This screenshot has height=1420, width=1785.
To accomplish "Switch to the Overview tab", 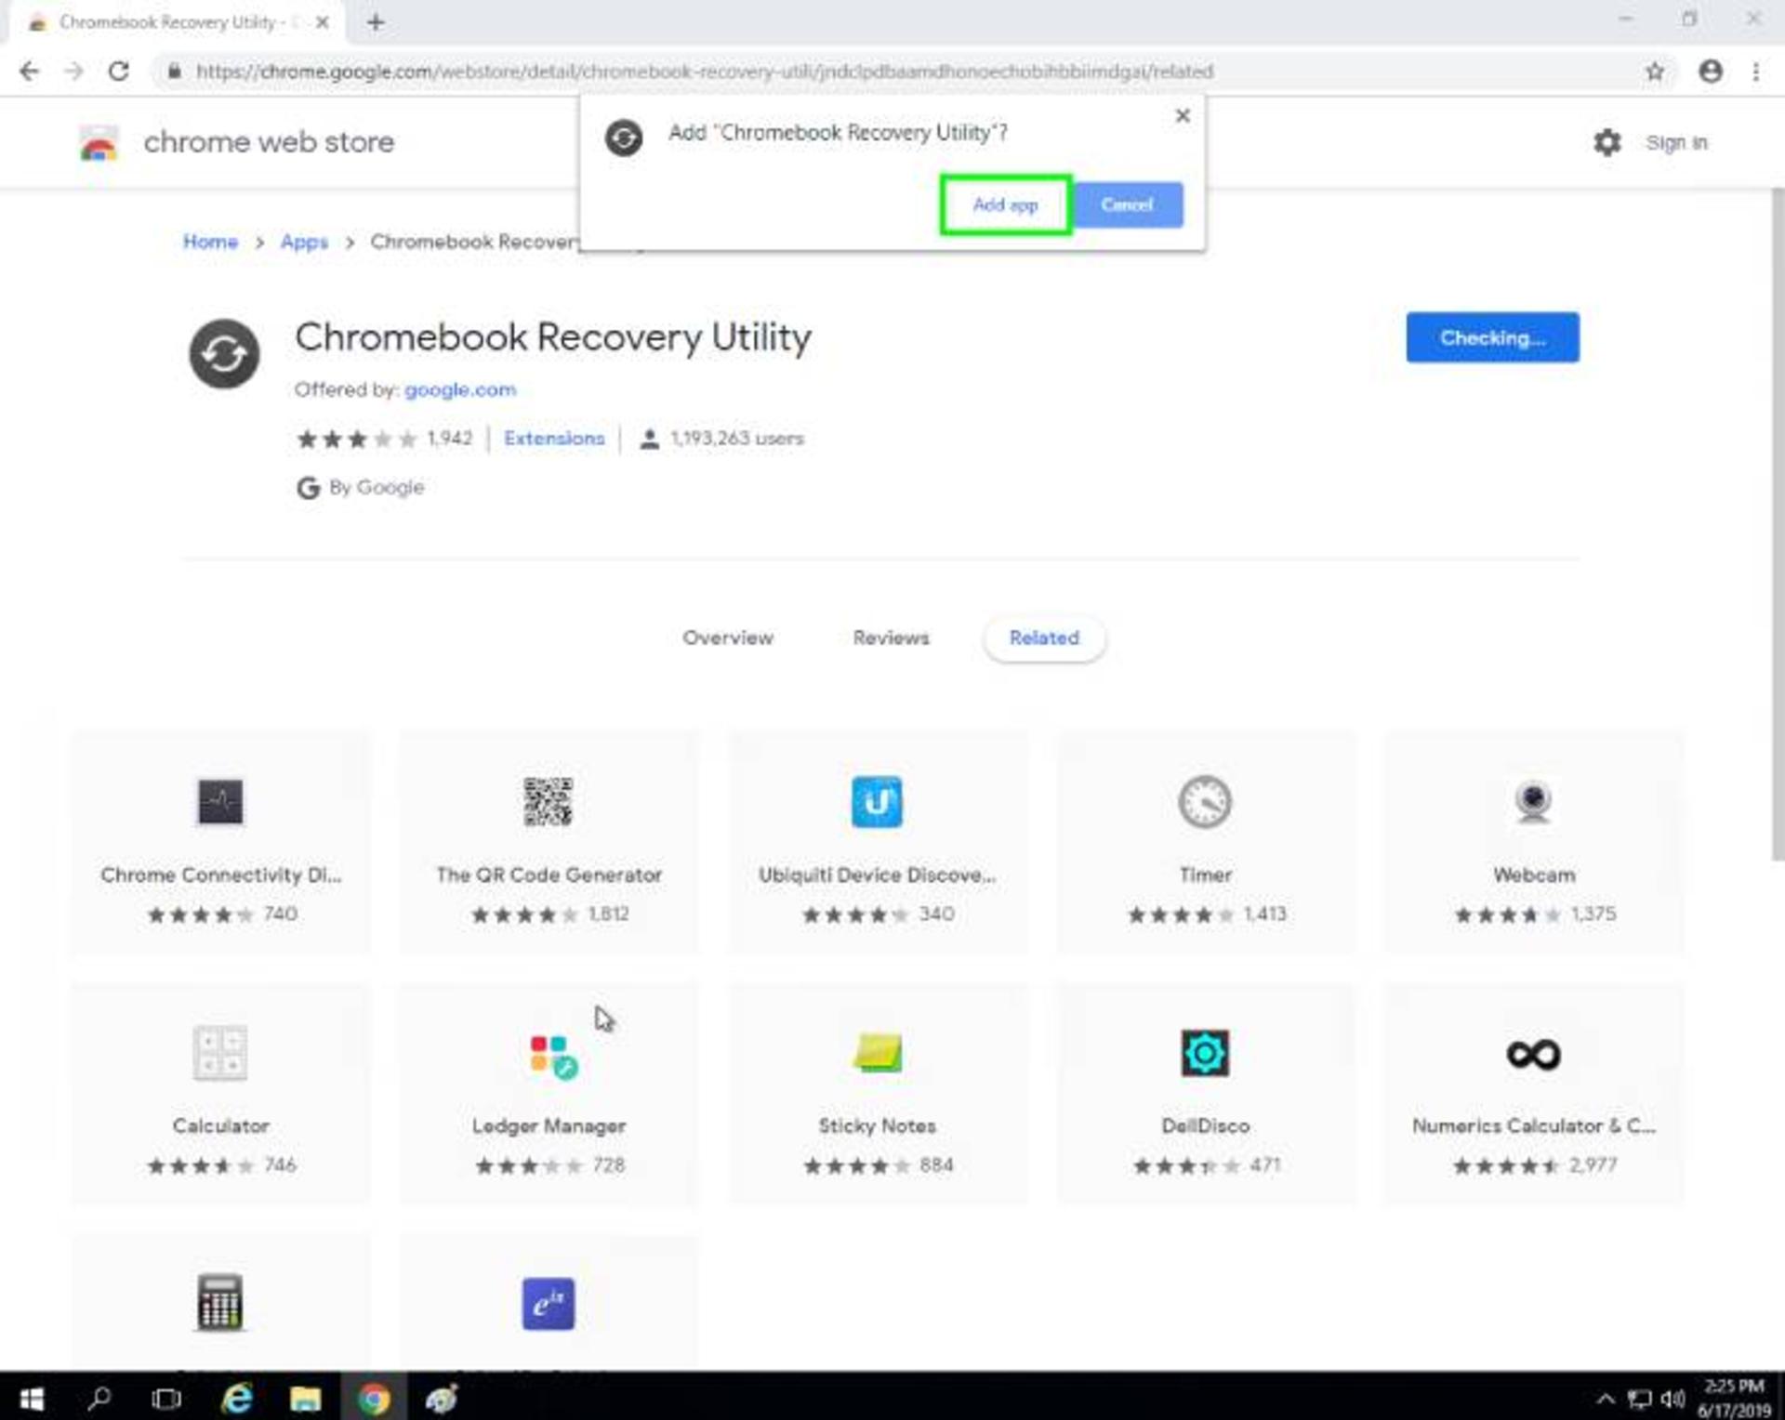I will (x=728, y=638).
